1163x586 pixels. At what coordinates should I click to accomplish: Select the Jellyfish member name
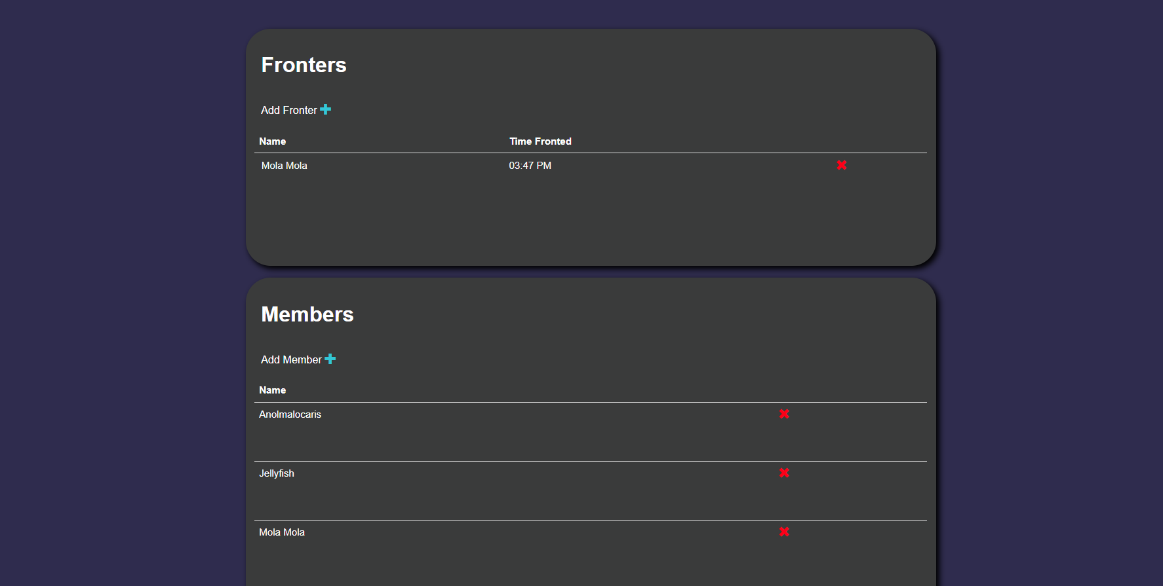[276, 473]
